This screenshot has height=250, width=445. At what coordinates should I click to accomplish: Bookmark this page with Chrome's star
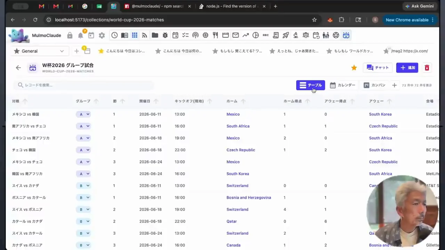(x=314, y=20)
